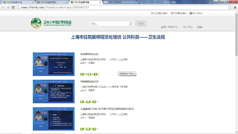Click the play icon under 传染病防治法(1)
Viewport: 238px width, 134px height.
82,74
